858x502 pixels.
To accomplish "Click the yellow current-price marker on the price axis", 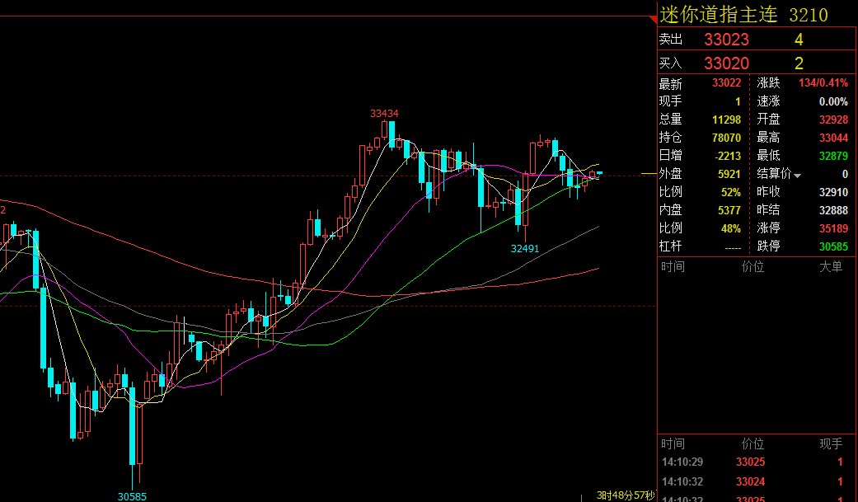I will click(649, 174).
